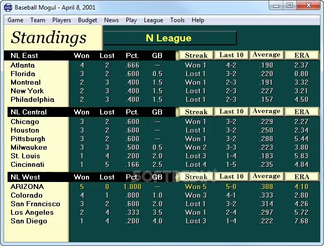Maximize the Baseball Mogul window
The image size is (324, 246).
click(290, 5)
